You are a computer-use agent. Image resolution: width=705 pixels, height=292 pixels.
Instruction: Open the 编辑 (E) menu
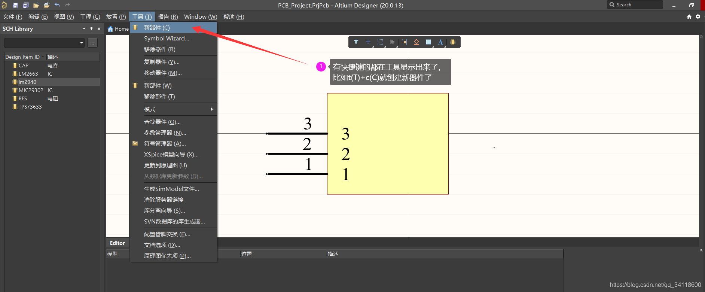coord(38,17)
